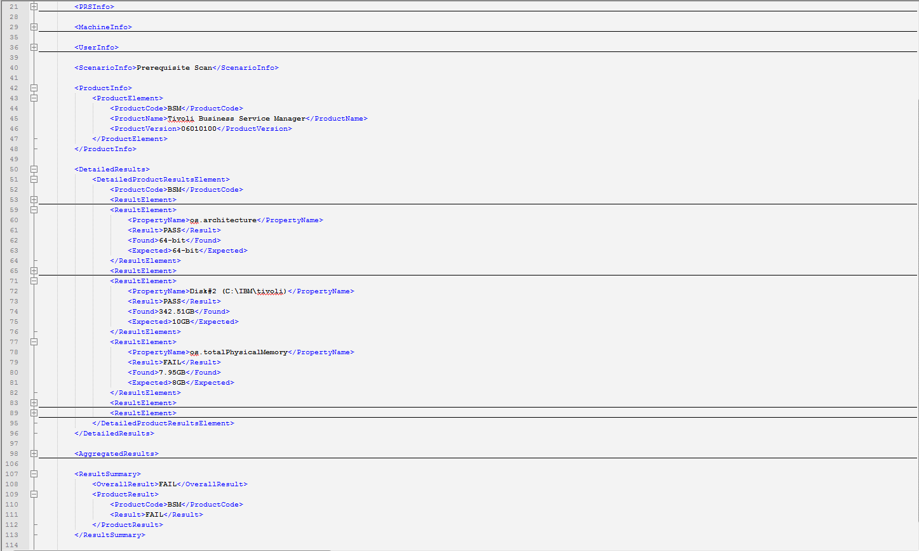Collapse the Disk#2 ResultElement
919x551 pixels.
[34, 281]
